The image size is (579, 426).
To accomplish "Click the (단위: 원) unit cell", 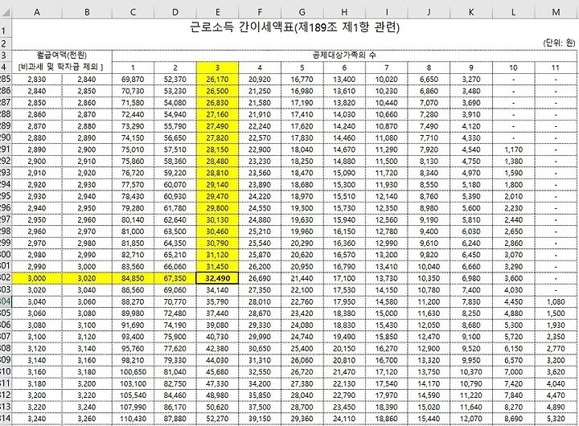I will (x=559, y=43).
